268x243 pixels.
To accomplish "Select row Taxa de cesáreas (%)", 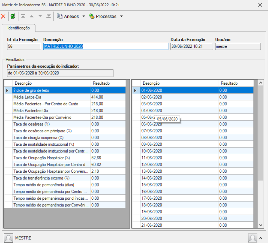I will coord(65,124).
